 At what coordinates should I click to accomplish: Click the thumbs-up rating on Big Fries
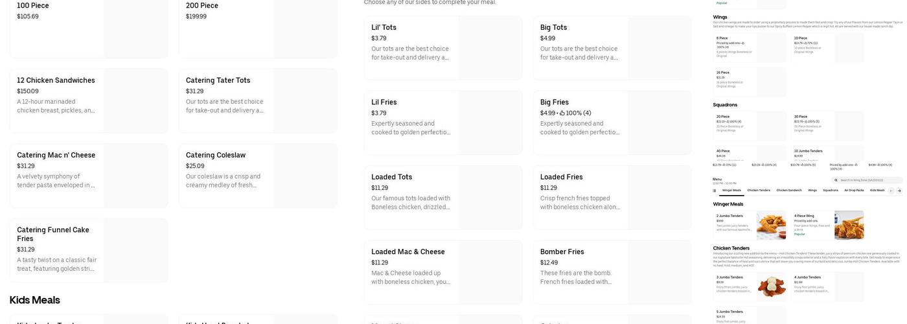click(x=562, y=113)
